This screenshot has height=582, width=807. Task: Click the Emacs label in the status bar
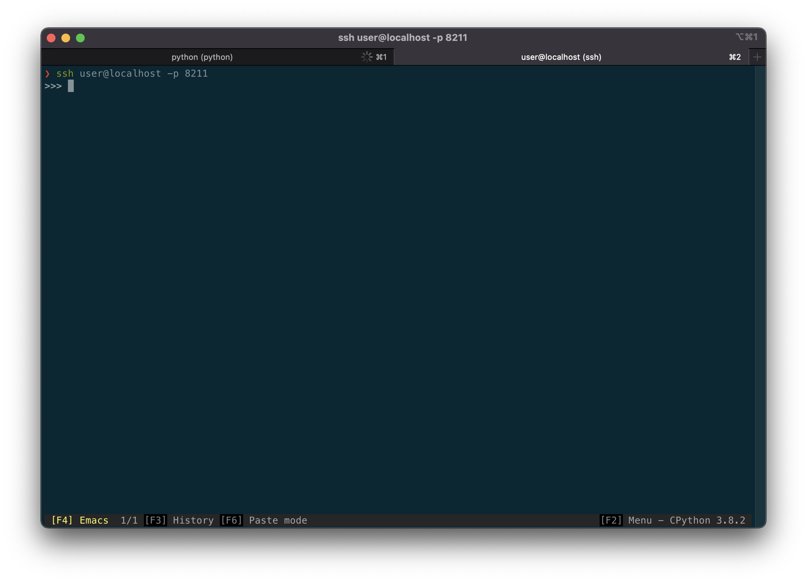pyautogui.click(x=93, y=520)
